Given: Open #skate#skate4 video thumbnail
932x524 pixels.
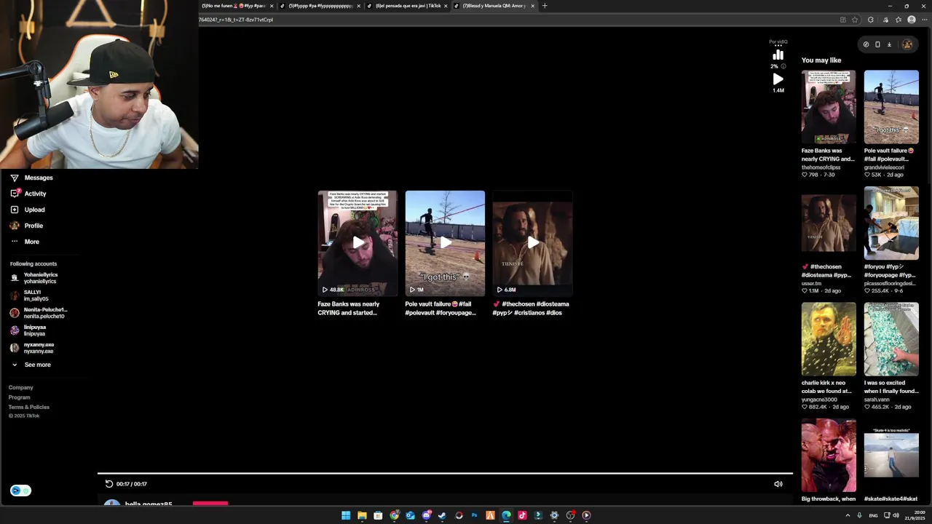Looking at the screenshot, I should (891, 456).
